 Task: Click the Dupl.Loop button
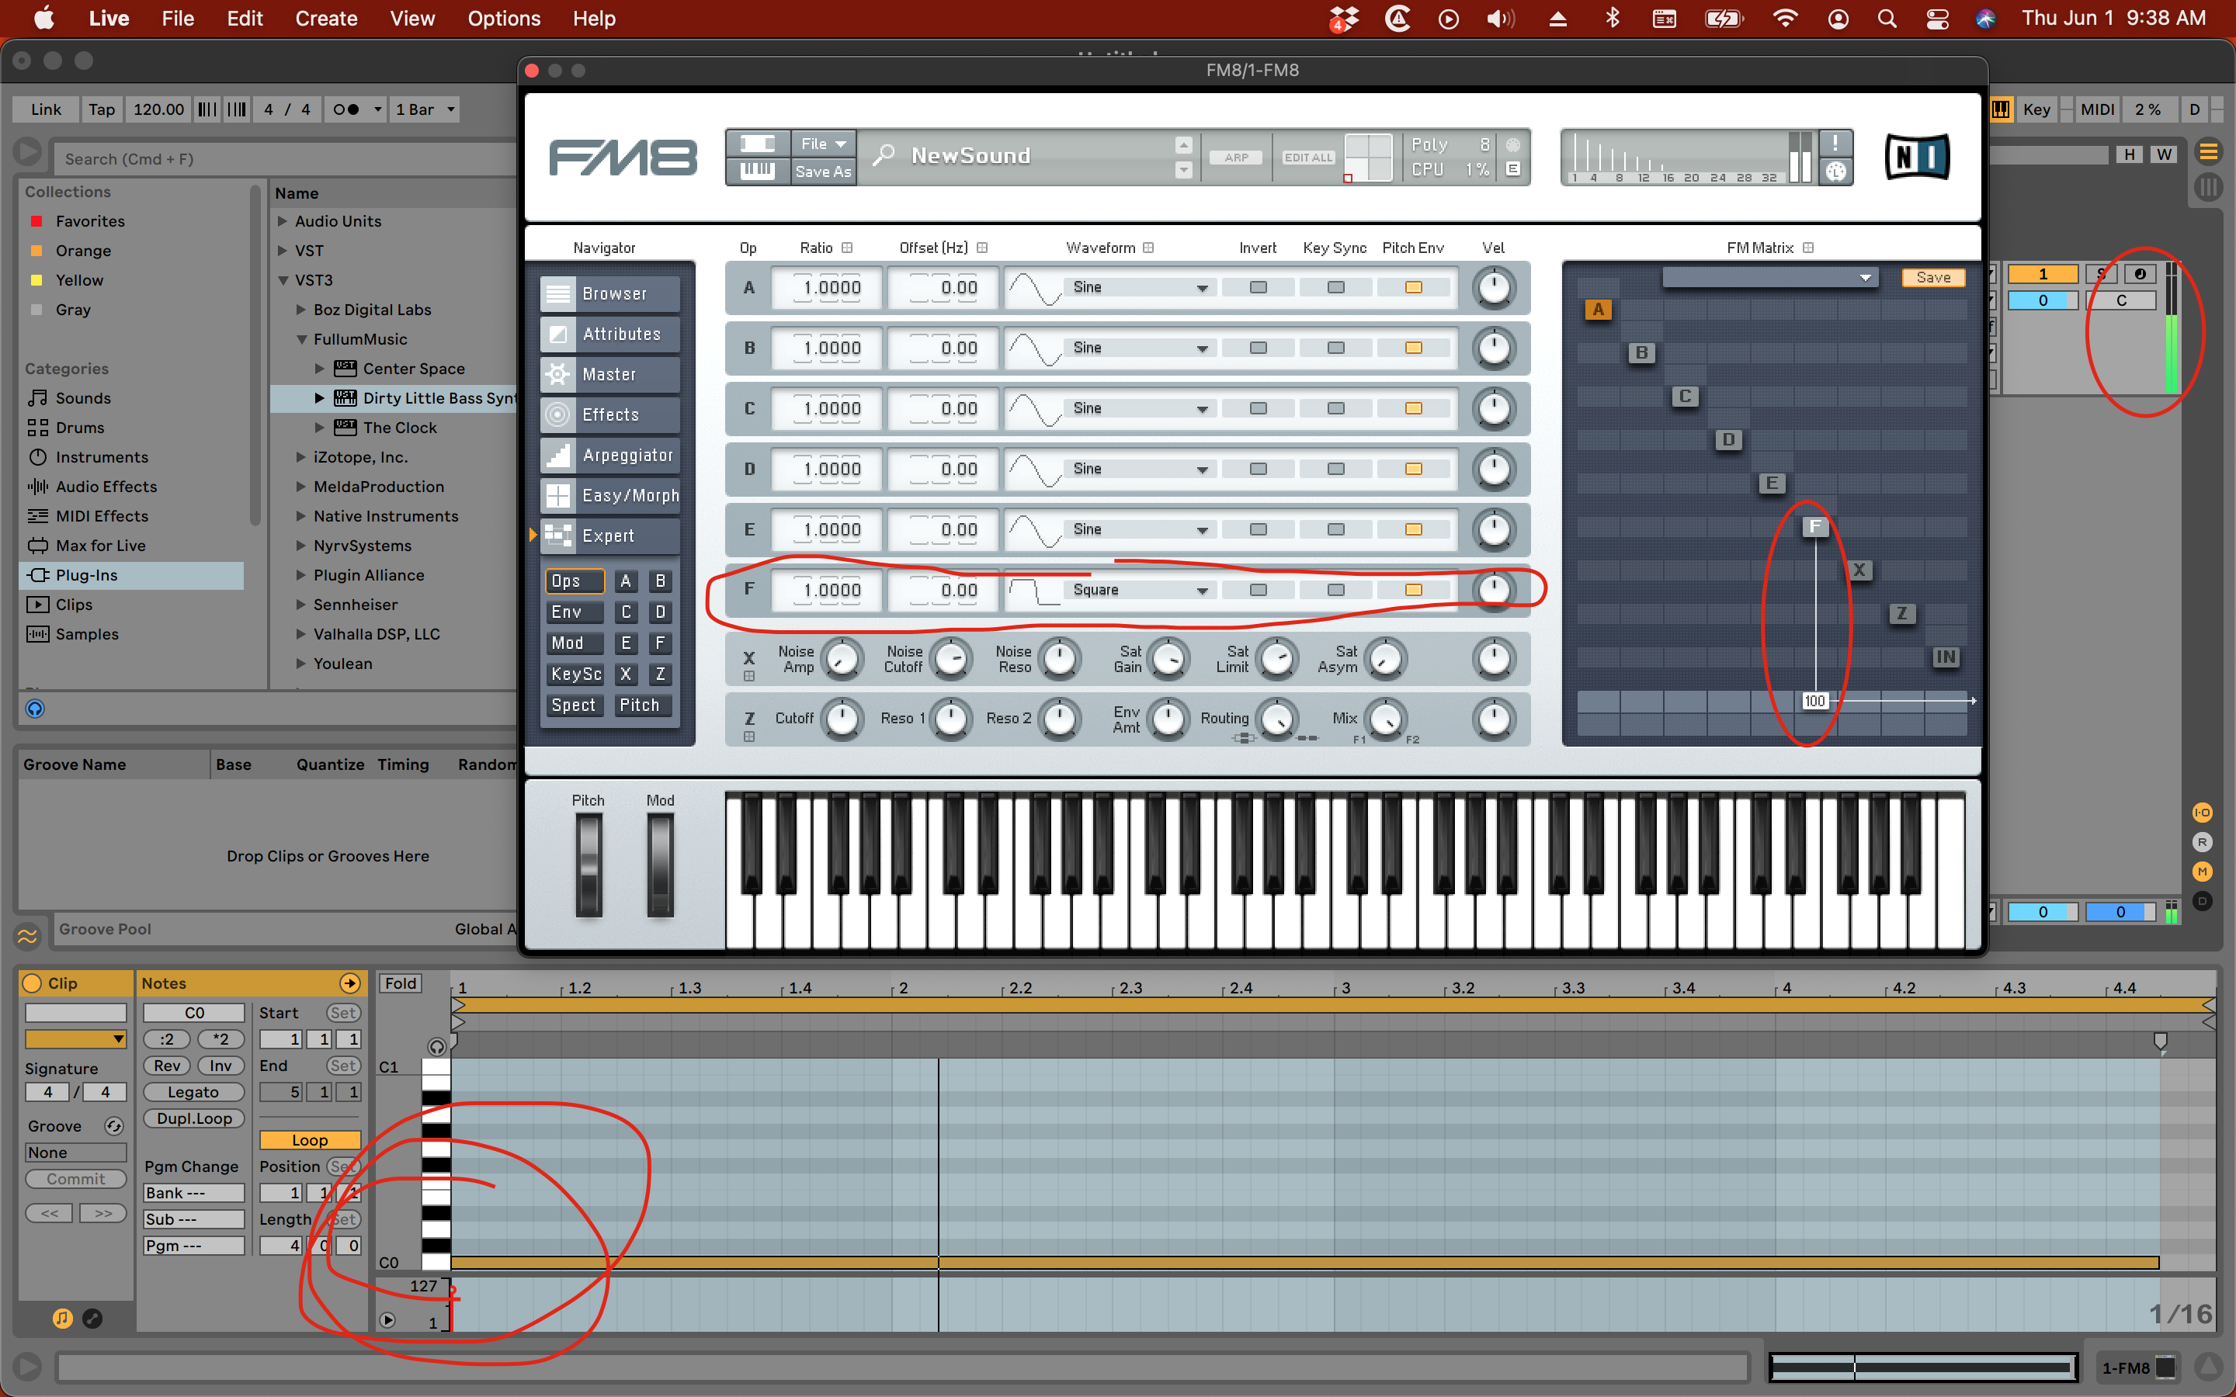193,1118
